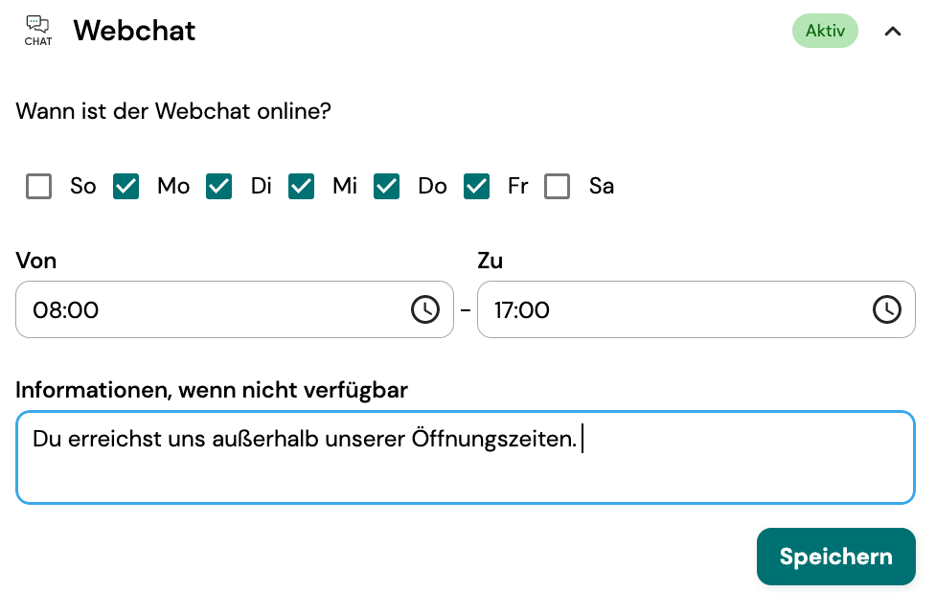Click the Webchat heading text
Screen dimensions: 936x593
134,31
